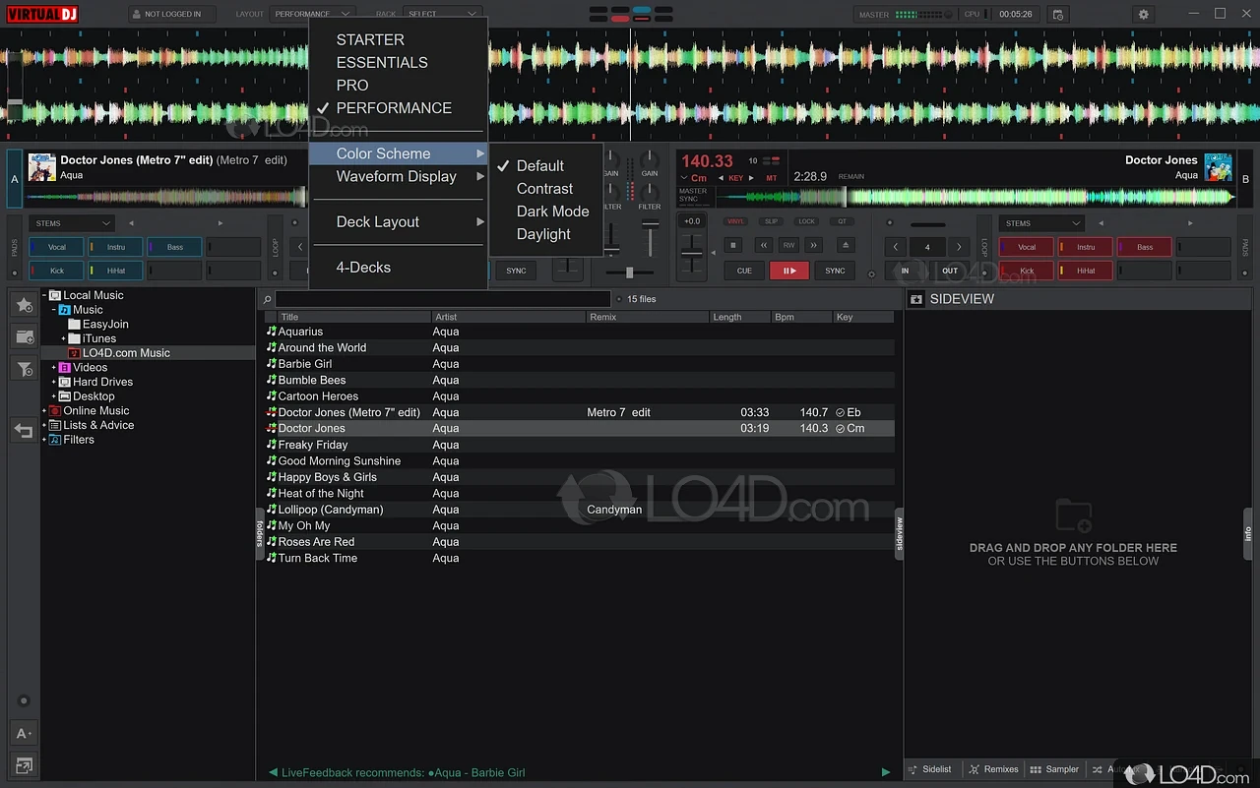Open the STEMS pad dropdown on deck B

click(x=1041, y=223)
